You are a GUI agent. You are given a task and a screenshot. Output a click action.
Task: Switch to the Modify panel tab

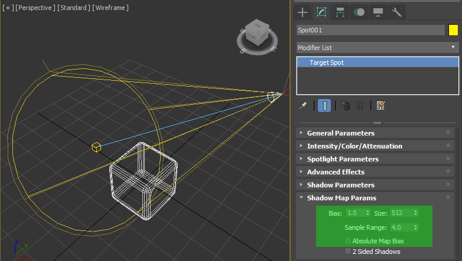321,12
